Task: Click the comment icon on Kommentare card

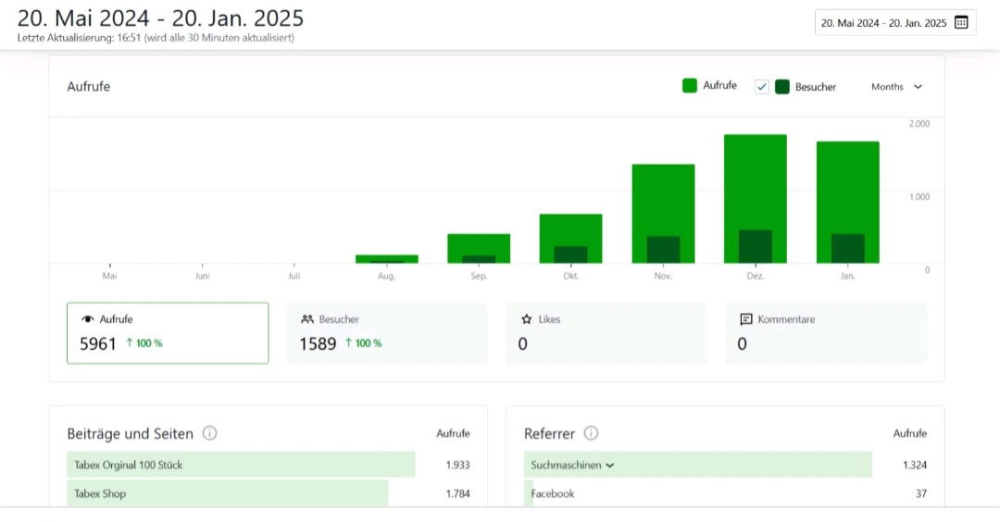Action: point(745,319)
